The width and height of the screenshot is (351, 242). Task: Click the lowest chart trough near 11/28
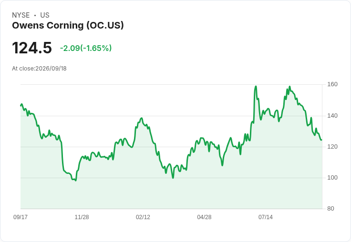[76, 180]
